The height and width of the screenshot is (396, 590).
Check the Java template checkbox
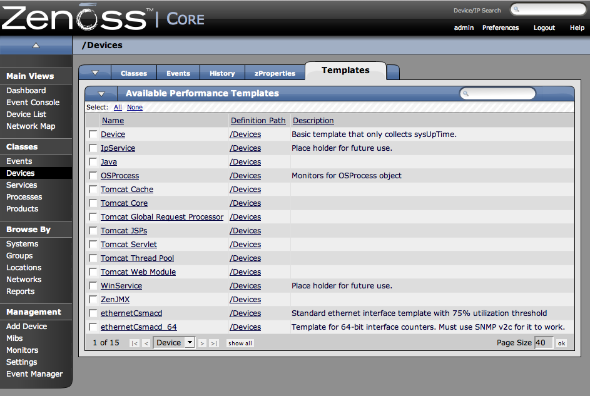[x=93, y=161]
